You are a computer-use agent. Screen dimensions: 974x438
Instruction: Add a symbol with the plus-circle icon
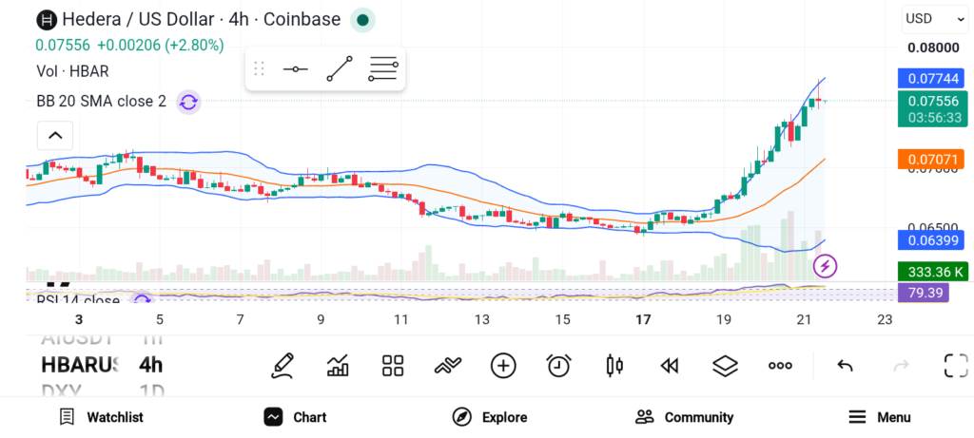coord(503,366)
